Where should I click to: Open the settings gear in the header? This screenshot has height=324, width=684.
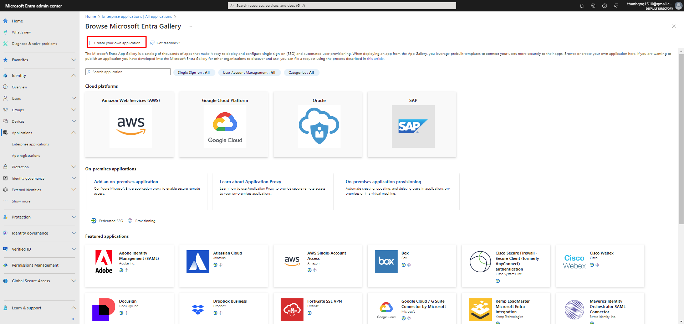593,6
